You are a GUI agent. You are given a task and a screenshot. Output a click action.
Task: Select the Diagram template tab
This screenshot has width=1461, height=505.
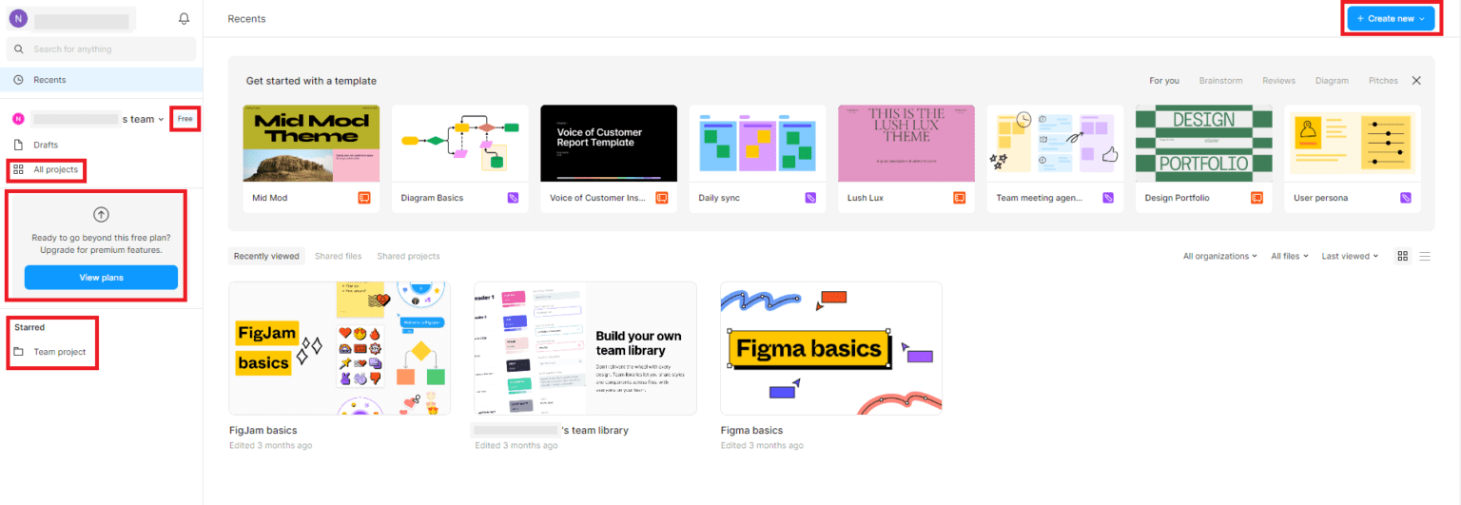click(x=1332, y=81)
